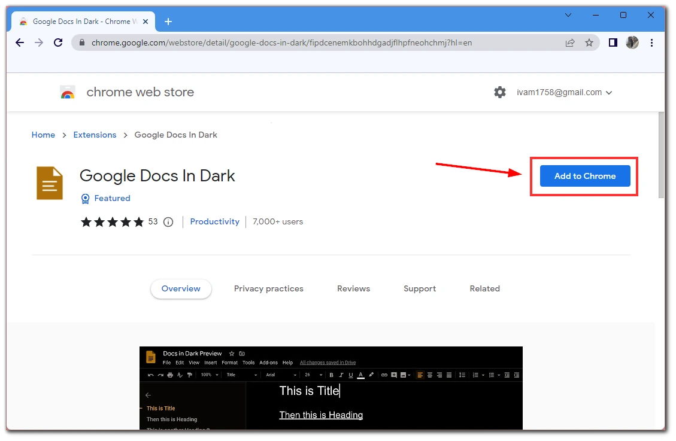
Task: Maximize the Chrome window
Action: [x=623, y=15]
